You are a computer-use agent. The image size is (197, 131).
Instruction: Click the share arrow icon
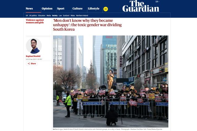(x=29, y=64)
